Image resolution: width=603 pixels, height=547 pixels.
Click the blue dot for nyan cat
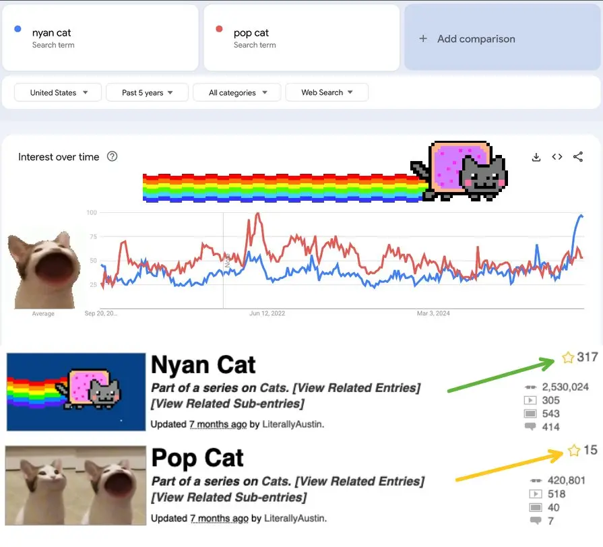tap(18, 29)
